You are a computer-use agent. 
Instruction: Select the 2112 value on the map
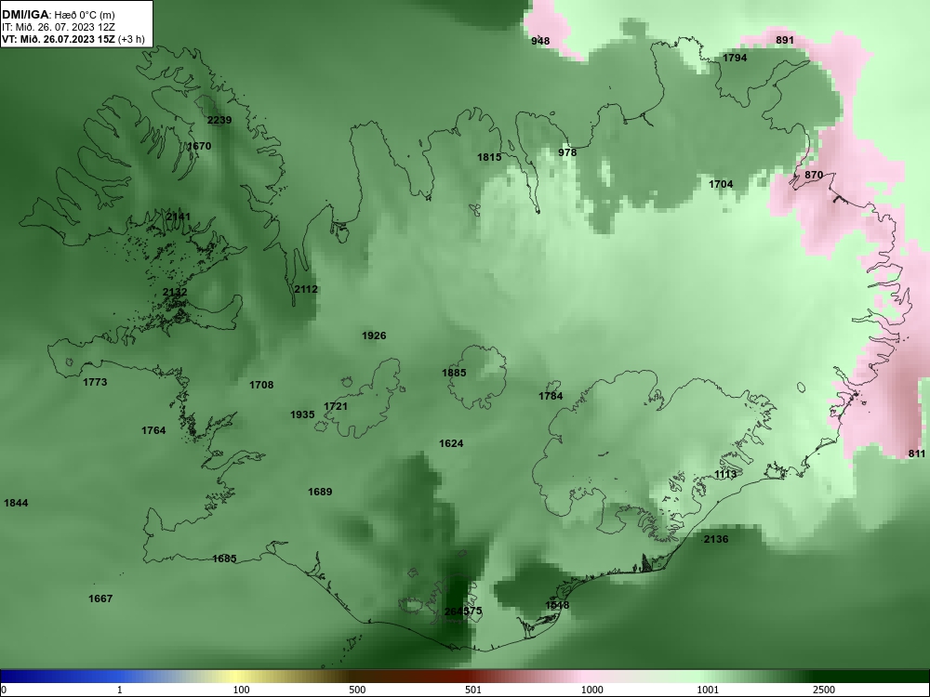point(306,289)
